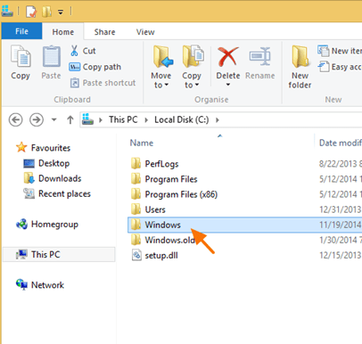
Task: Click the 12/31/2013 date for Users
Action: [x=341, y=209]
